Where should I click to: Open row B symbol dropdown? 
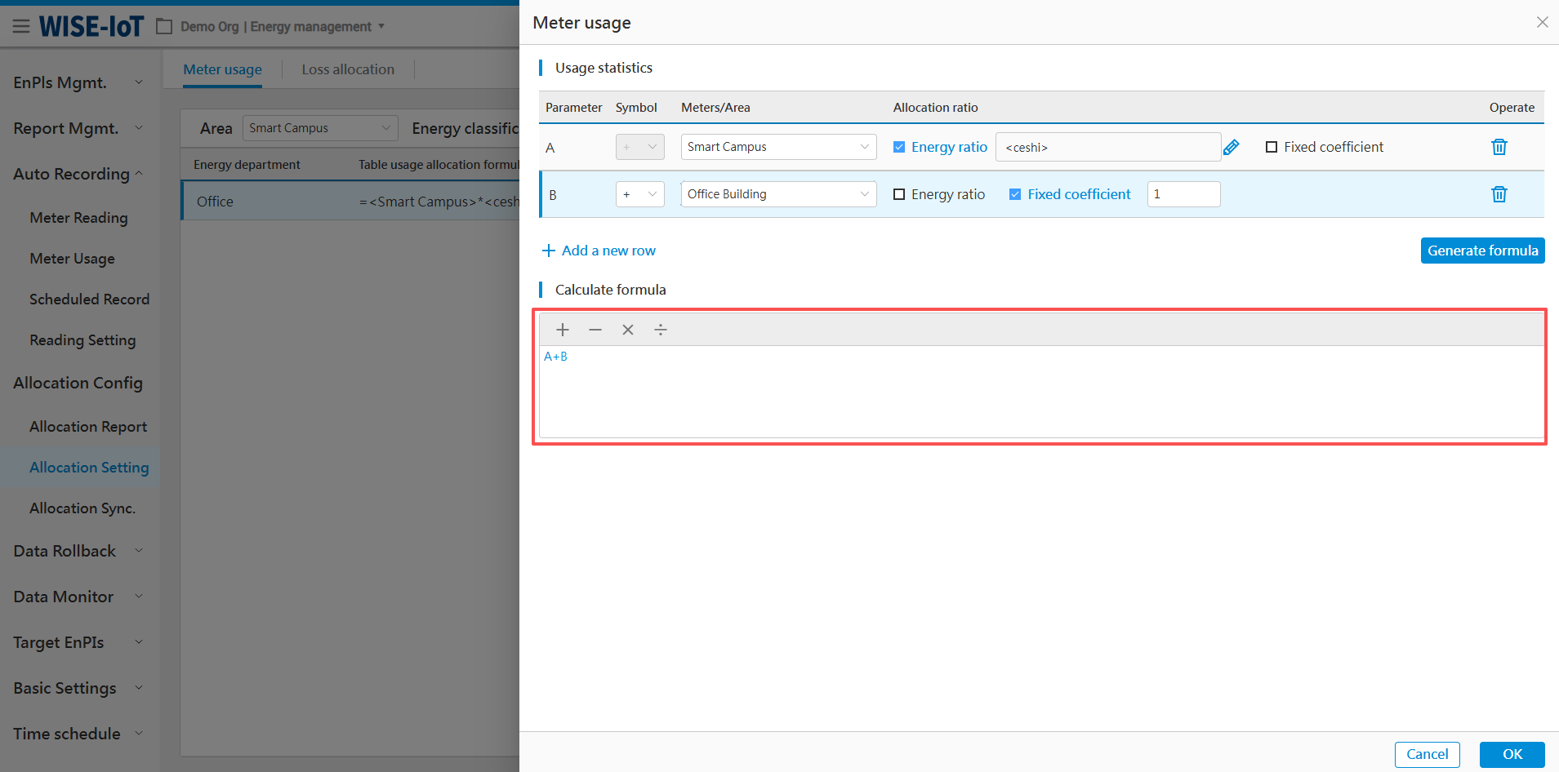(x=639, y=194)
